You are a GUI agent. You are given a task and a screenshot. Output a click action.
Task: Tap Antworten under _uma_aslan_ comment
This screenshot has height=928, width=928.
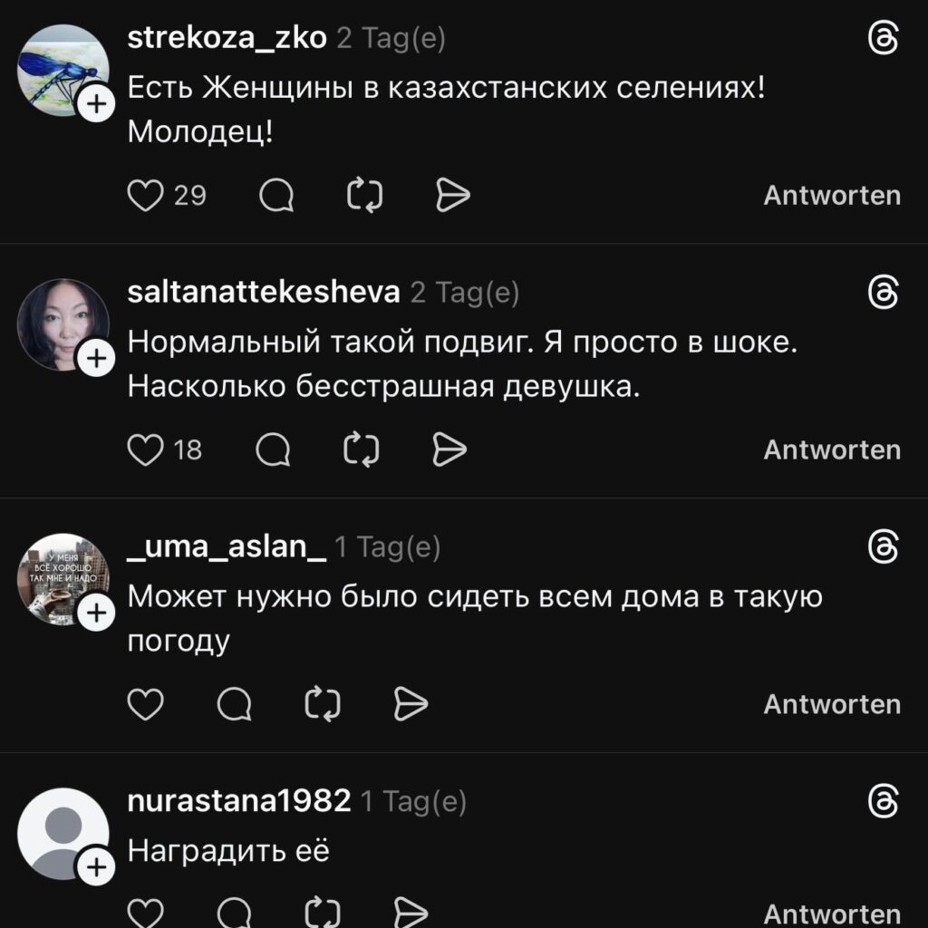832,704
